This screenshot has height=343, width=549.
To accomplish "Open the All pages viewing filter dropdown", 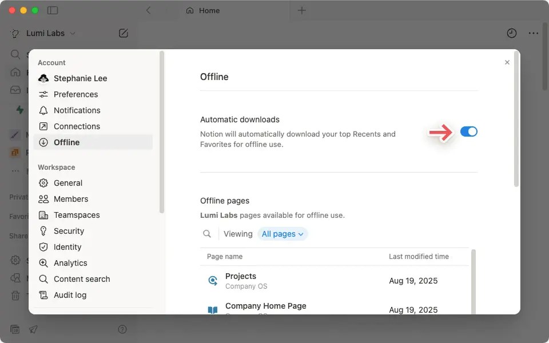I will pyautogui.click(x=283, y=234).
